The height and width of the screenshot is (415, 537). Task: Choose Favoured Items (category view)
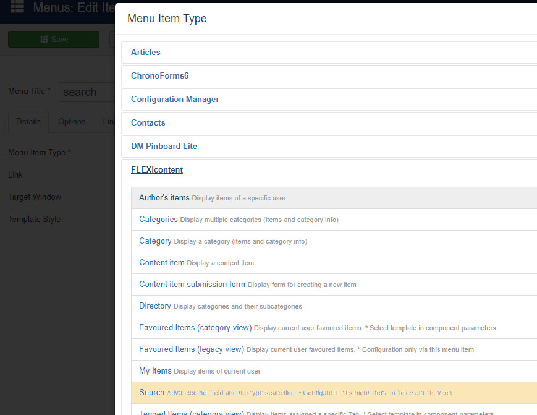click(x=195, y=328)
